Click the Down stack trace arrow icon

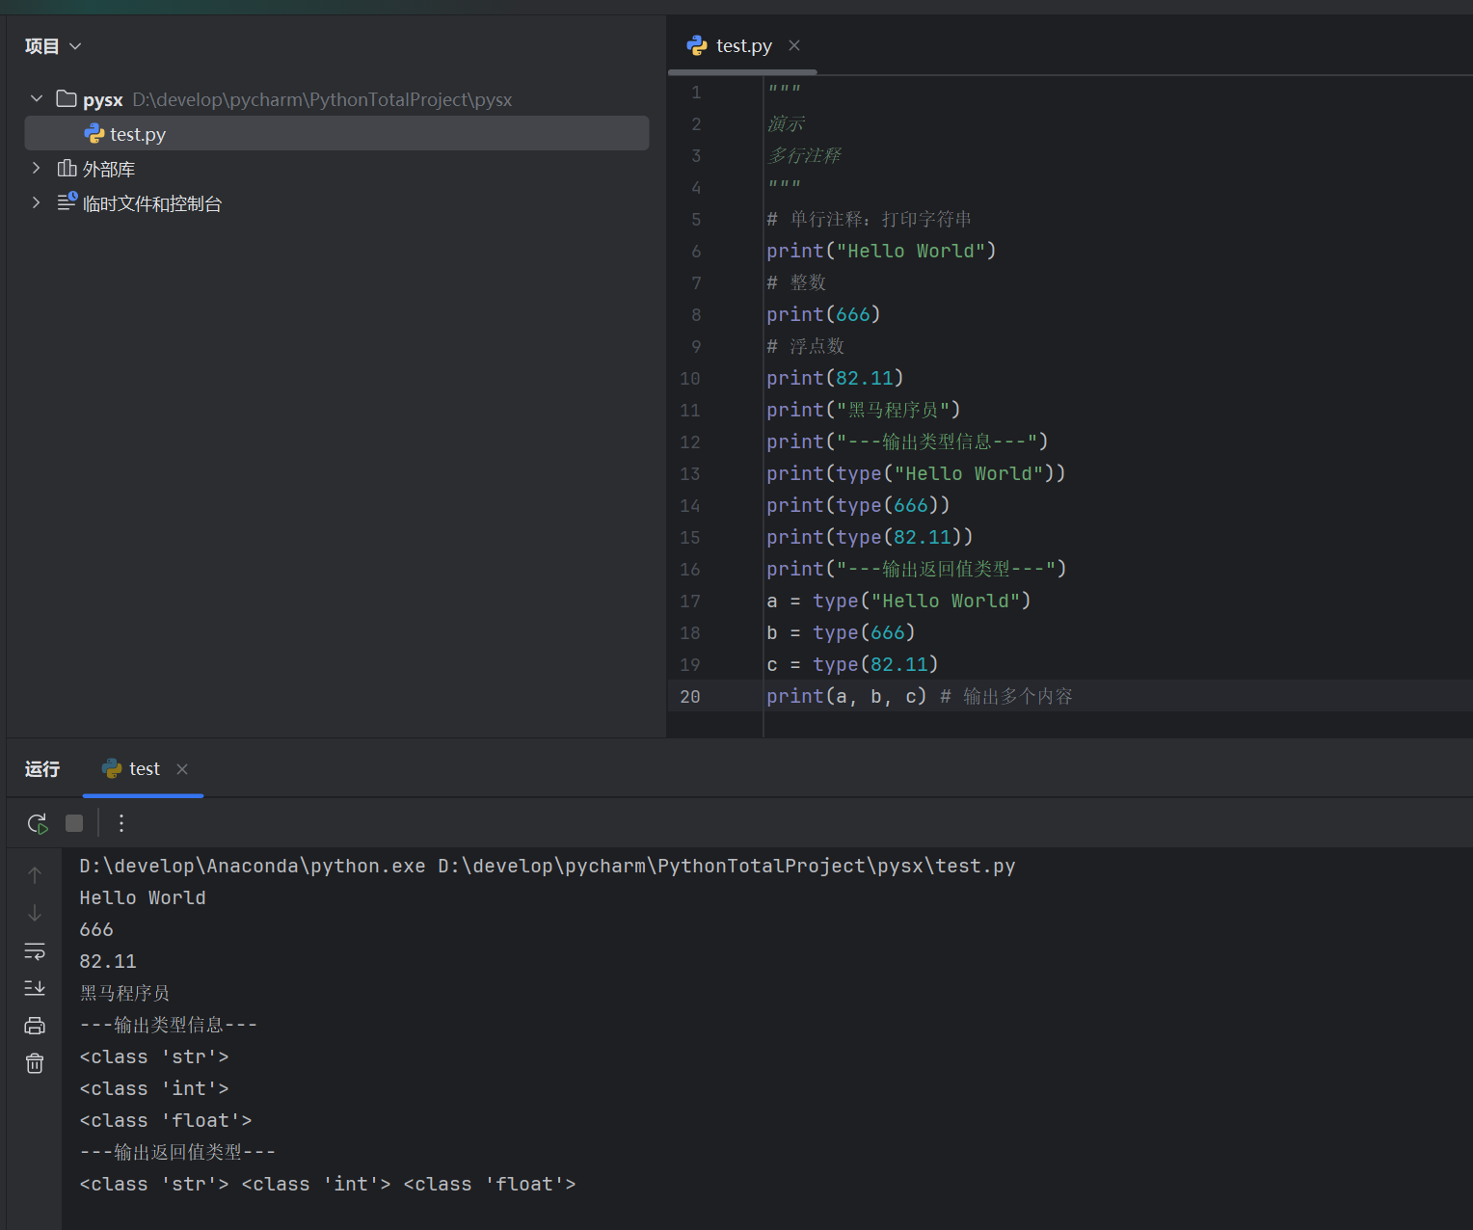tap(35, 912)
